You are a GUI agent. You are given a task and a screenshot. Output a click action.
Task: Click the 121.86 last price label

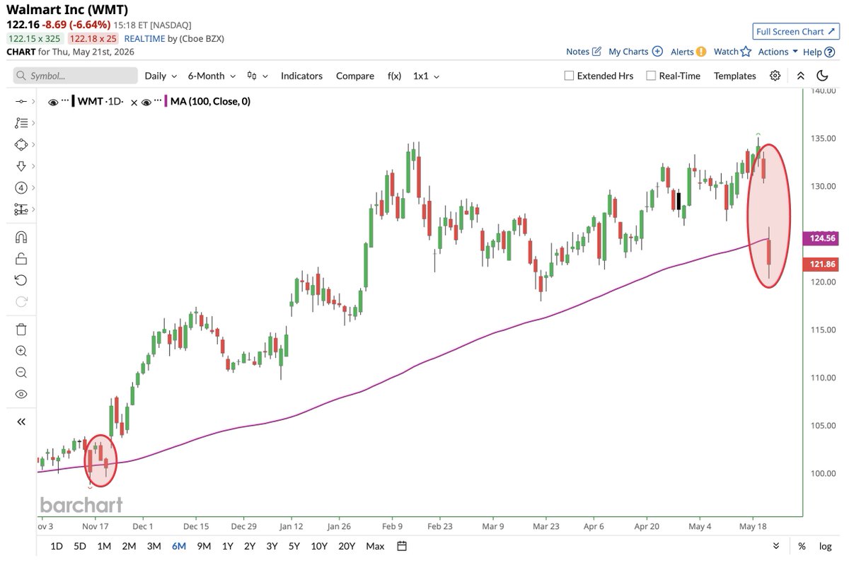click(x=820, y=264)
